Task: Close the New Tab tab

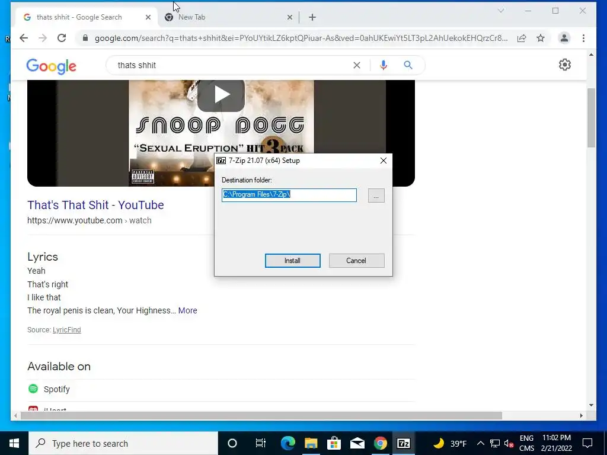Action: pos(289,17)
